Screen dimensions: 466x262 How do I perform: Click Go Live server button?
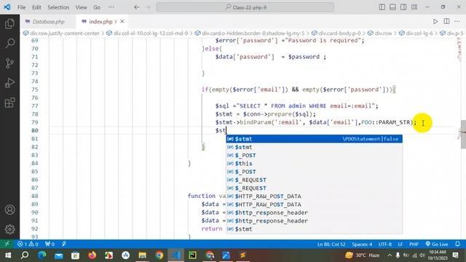(437, 244)
